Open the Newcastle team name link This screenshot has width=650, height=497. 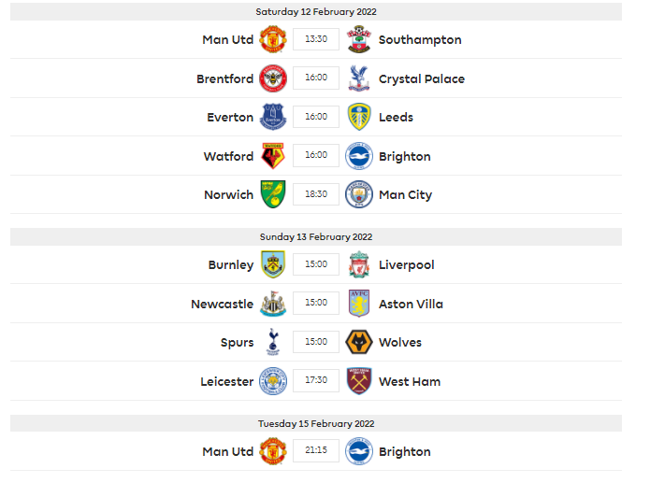point(223,304)
